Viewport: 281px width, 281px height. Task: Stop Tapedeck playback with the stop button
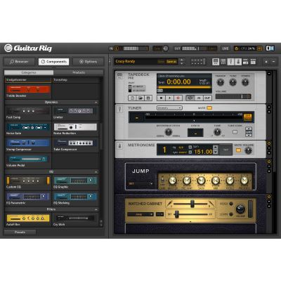point(161,98)
